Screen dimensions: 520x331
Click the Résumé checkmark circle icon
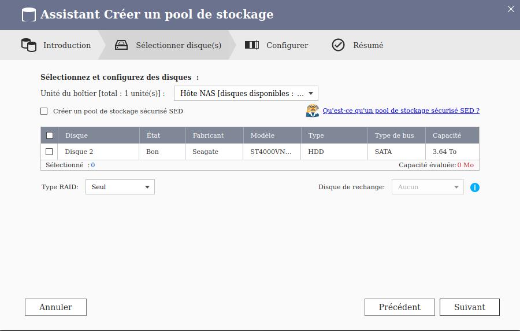[339, 45]
